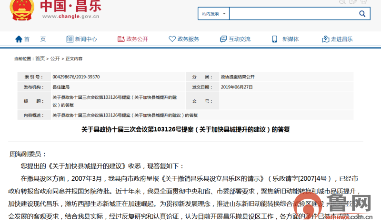
Task: Click the 索引号 value 004298676/2019-39370
Action: 76,77
